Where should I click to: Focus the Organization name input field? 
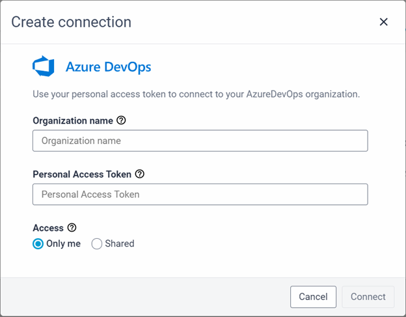point(200,141)
